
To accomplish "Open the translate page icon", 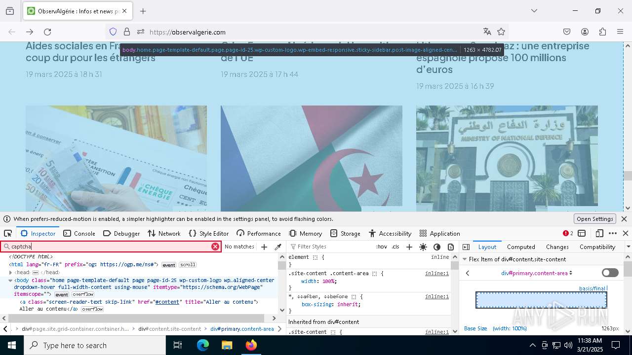I will (487, 32).
